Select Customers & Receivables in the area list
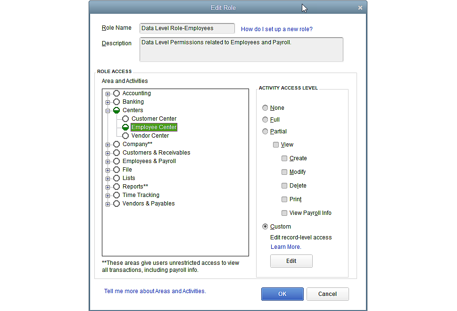The width and height of the screenshot is (457, 311). (x=156, y=153)
